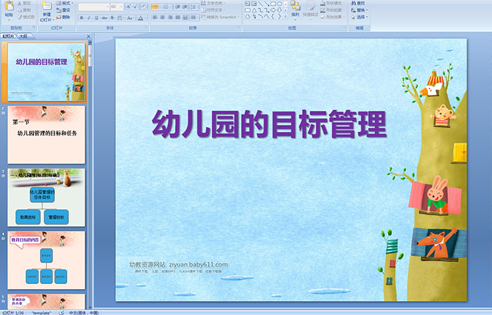The width and height of the screenshot is (492, 315).
Task: Open the font name combo box
Action: (93, 6)
